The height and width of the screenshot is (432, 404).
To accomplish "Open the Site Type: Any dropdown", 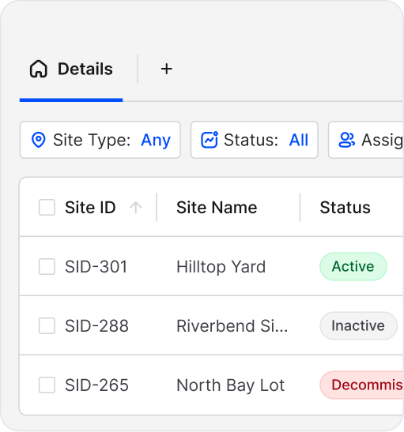I will point(100,140).
